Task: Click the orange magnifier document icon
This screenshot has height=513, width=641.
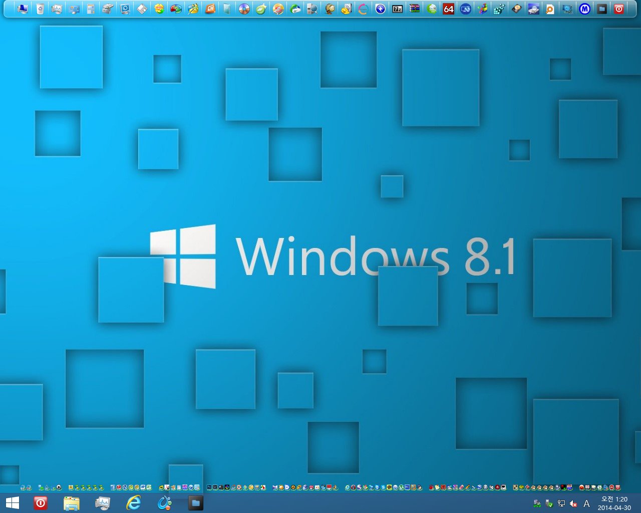Action: coord(550,9)
